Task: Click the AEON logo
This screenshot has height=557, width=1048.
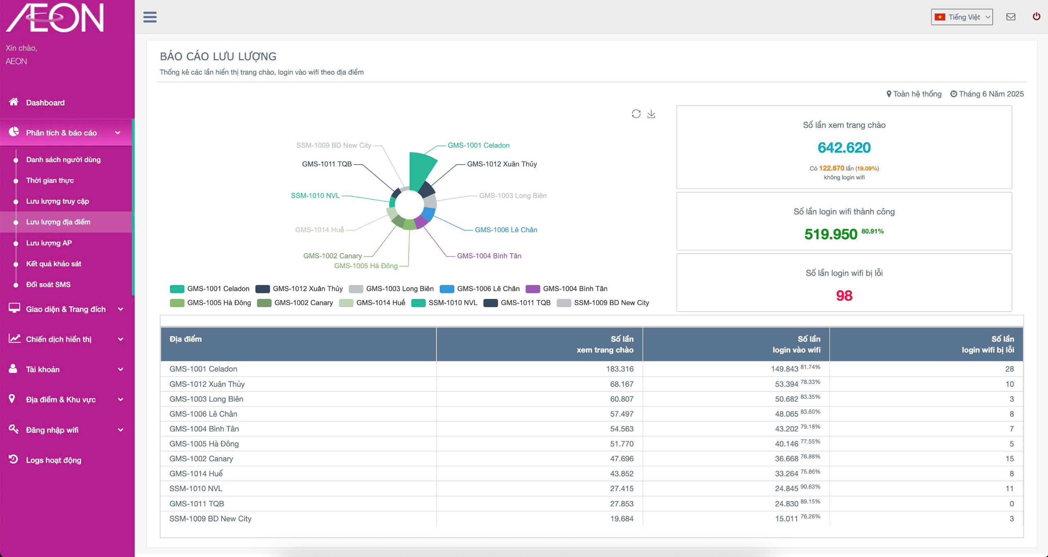Action: (55, 17)
